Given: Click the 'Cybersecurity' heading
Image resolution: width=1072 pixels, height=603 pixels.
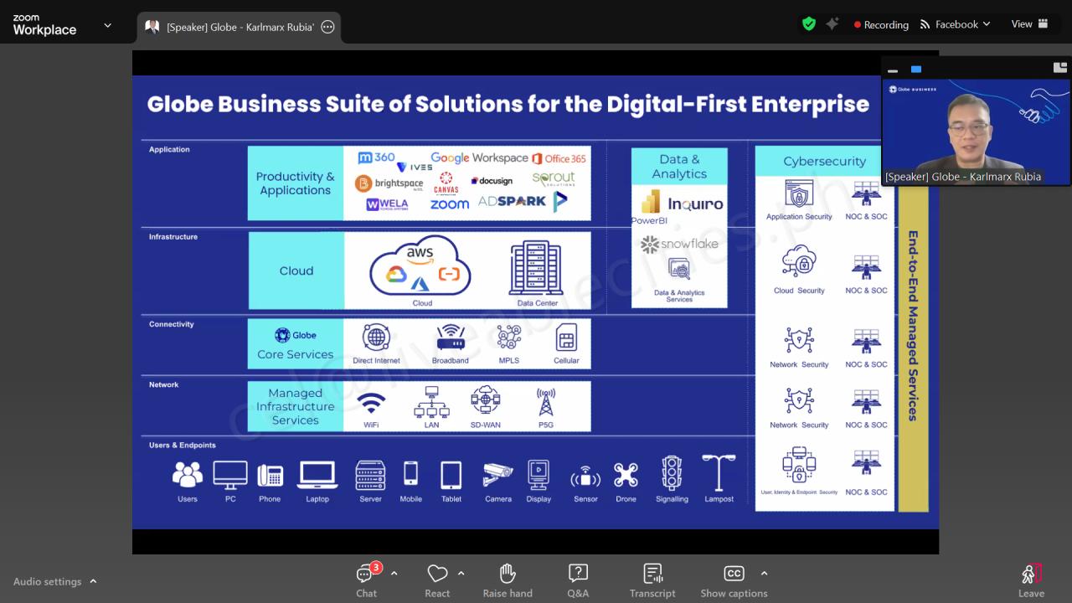Looking at the screenshot, I should [x=824, y=161].
